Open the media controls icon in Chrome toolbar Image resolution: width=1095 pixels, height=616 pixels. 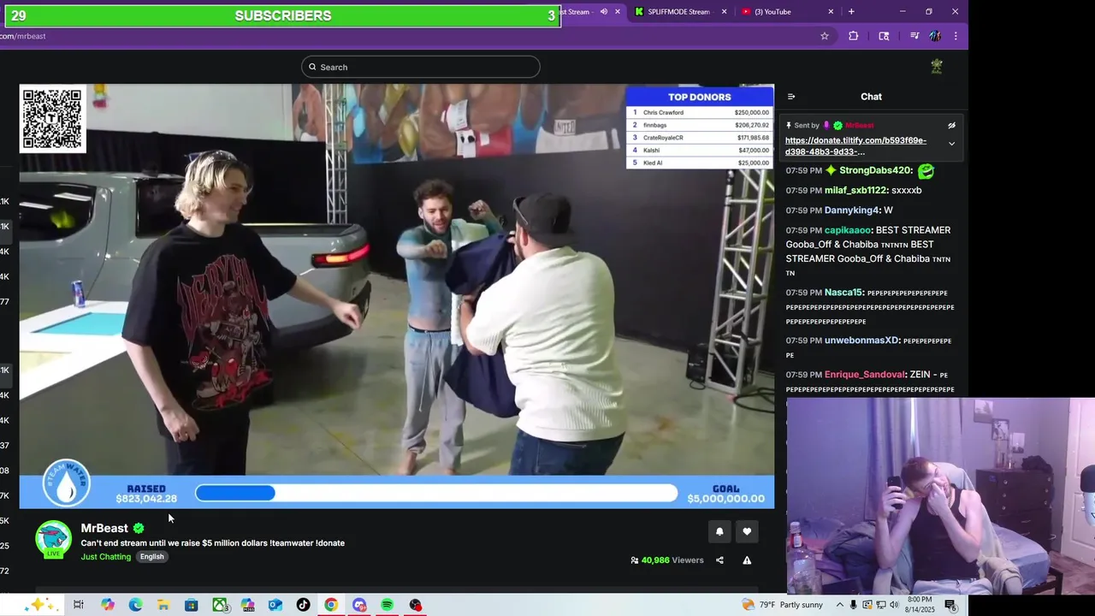coord(914,36)
